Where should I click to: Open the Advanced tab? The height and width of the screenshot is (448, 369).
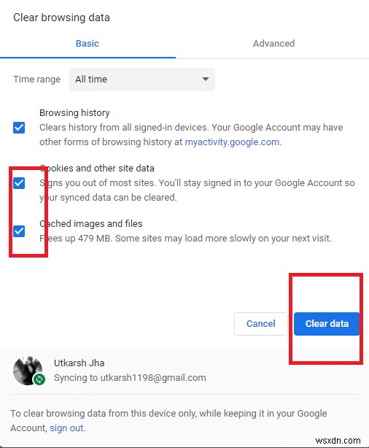pos(273,44)
